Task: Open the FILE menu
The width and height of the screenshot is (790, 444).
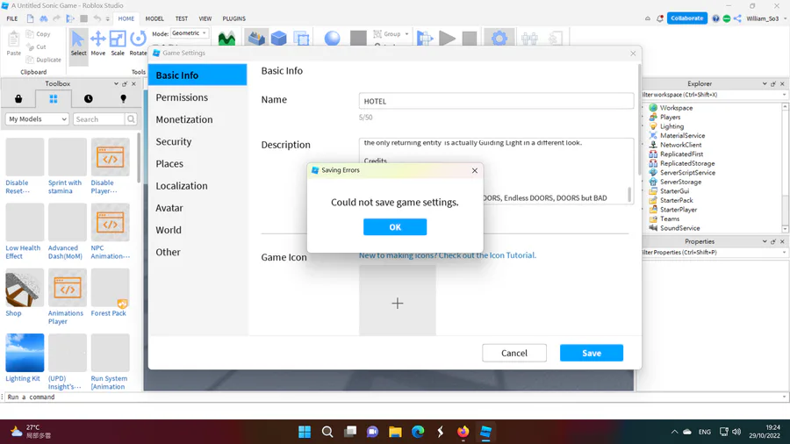Action: [12, 18]
